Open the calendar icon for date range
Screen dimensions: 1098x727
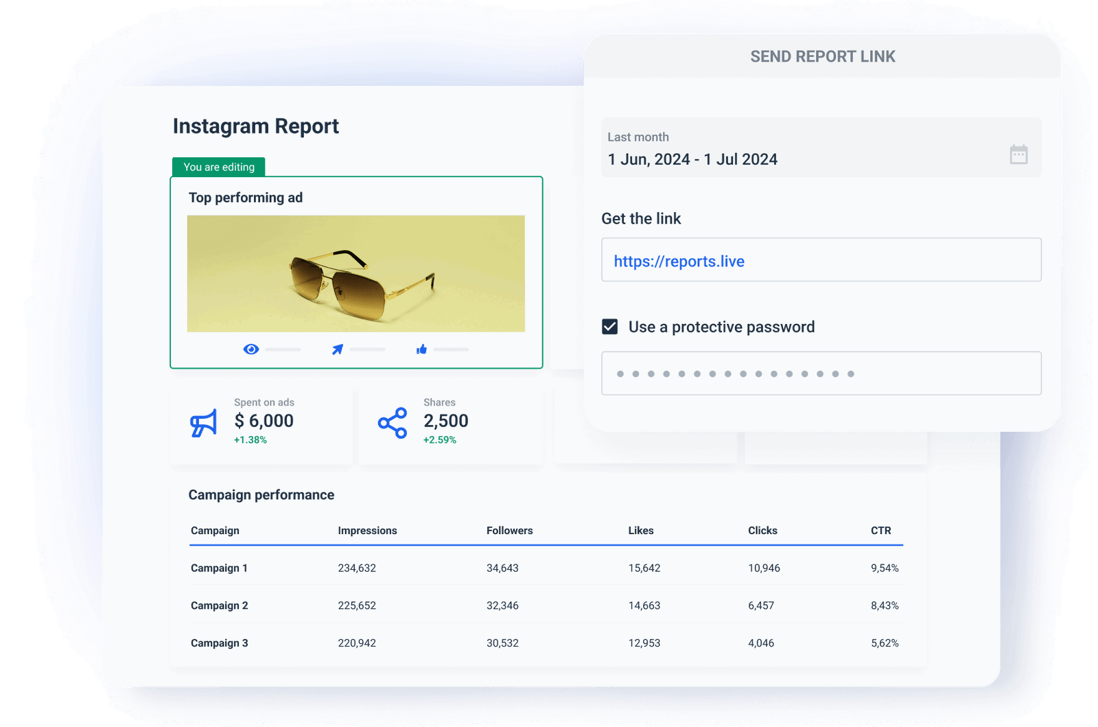tap(1020, 156)
